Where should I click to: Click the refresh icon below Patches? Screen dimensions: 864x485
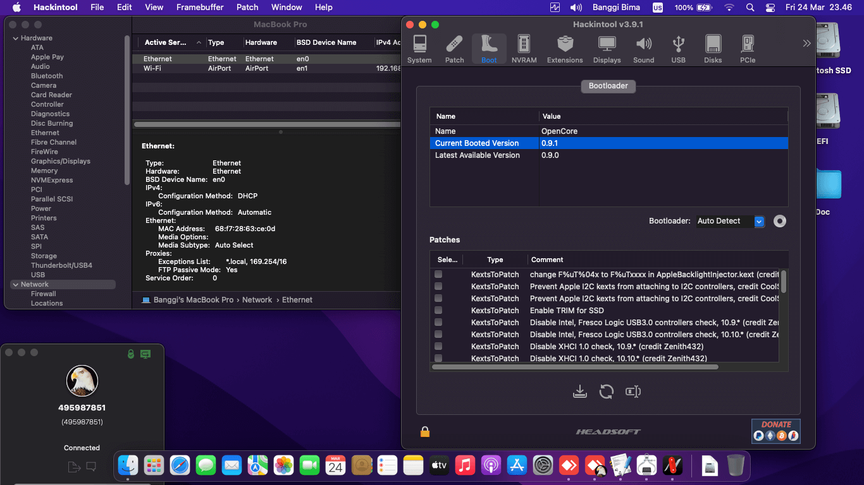(607, 392)
